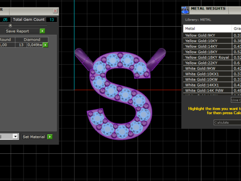Click the green arrow next to Save Report

42,31
